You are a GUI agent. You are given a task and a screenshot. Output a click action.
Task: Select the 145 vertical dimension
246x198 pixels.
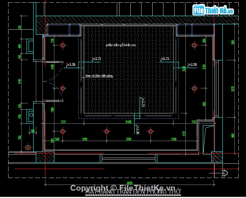[19, 57]
